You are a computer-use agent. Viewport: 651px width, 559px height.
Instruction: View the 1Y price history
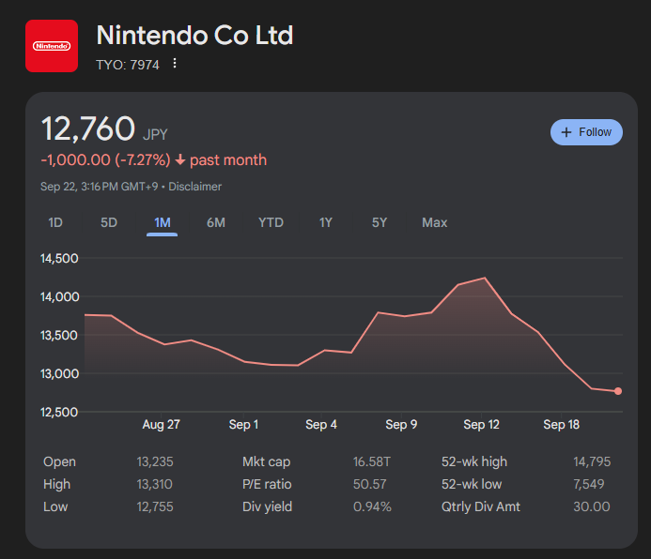[x=326, y=222]
